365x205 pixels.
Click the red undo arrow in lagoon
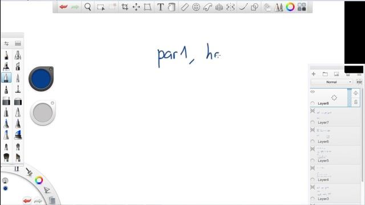tap(27, 200)
